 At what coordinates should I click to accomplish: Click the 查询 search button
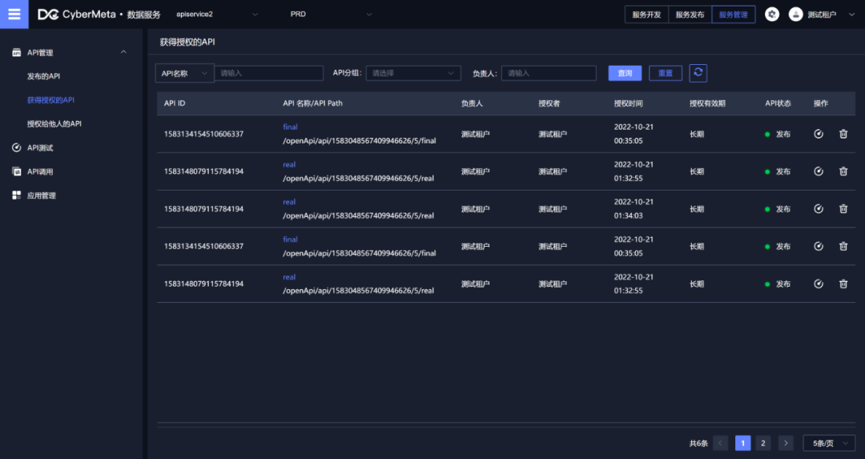pos(625,73)
